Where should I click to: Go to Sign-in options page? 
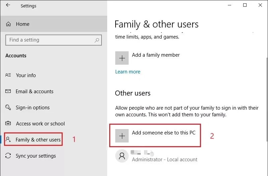click(x=32, y=108)
